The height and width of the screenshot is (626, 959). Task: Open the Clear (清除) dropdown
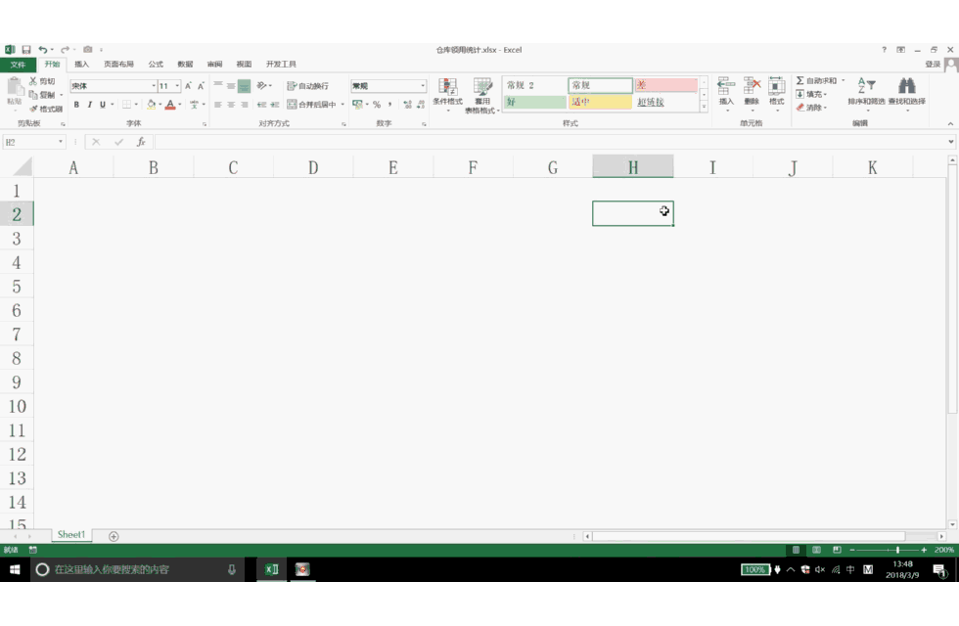[x=811, y=108]
